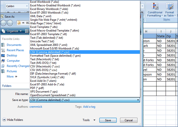Pick Excel Add-In (*.xlam)
The width and height of the screenshot is (178, 127).
(85, 81)
